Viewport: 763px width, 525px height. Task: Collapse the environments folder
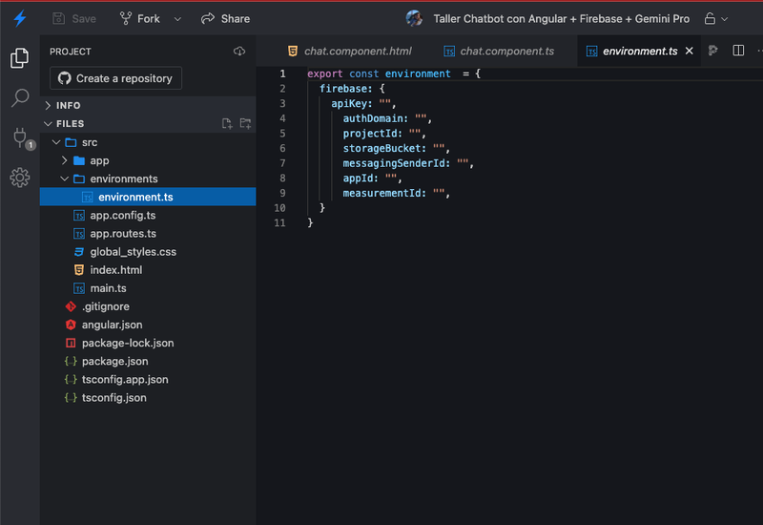coord(64,178)
